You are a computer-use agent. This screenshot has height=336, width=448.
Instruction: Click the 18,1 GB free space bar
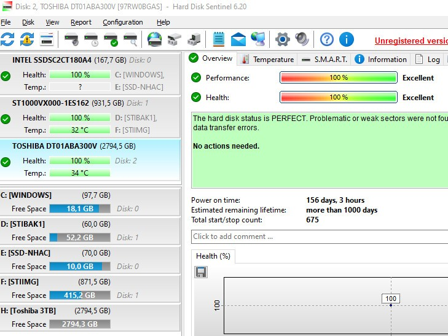click(80, 209)
